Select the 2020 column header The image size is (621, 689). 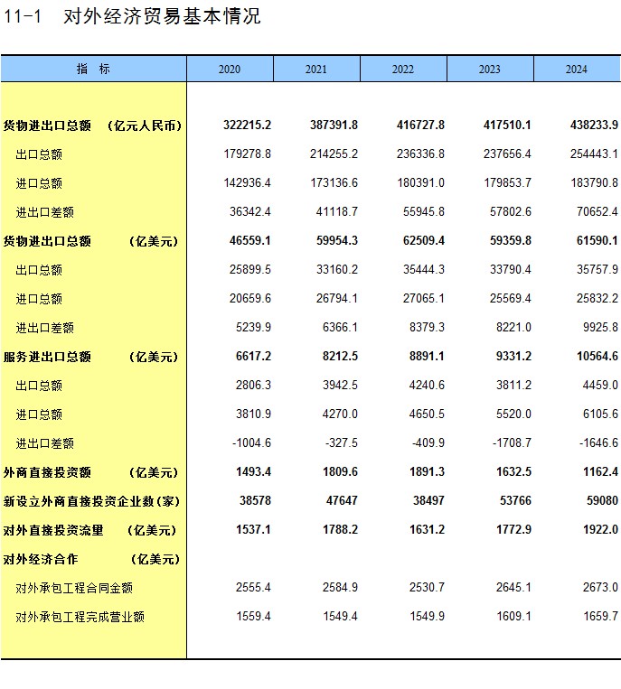click(230, 70)
